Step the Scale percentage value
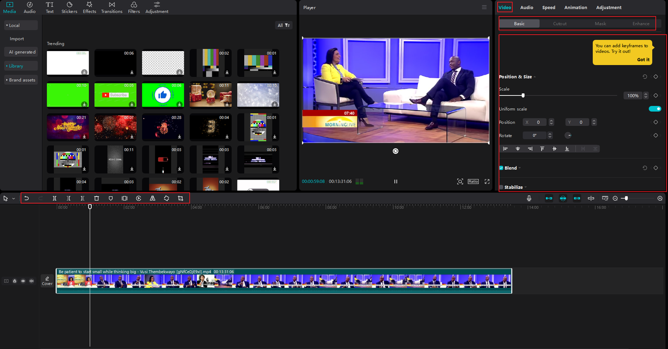668x349 pixels. pyautogui.click(x=646, y=96)
